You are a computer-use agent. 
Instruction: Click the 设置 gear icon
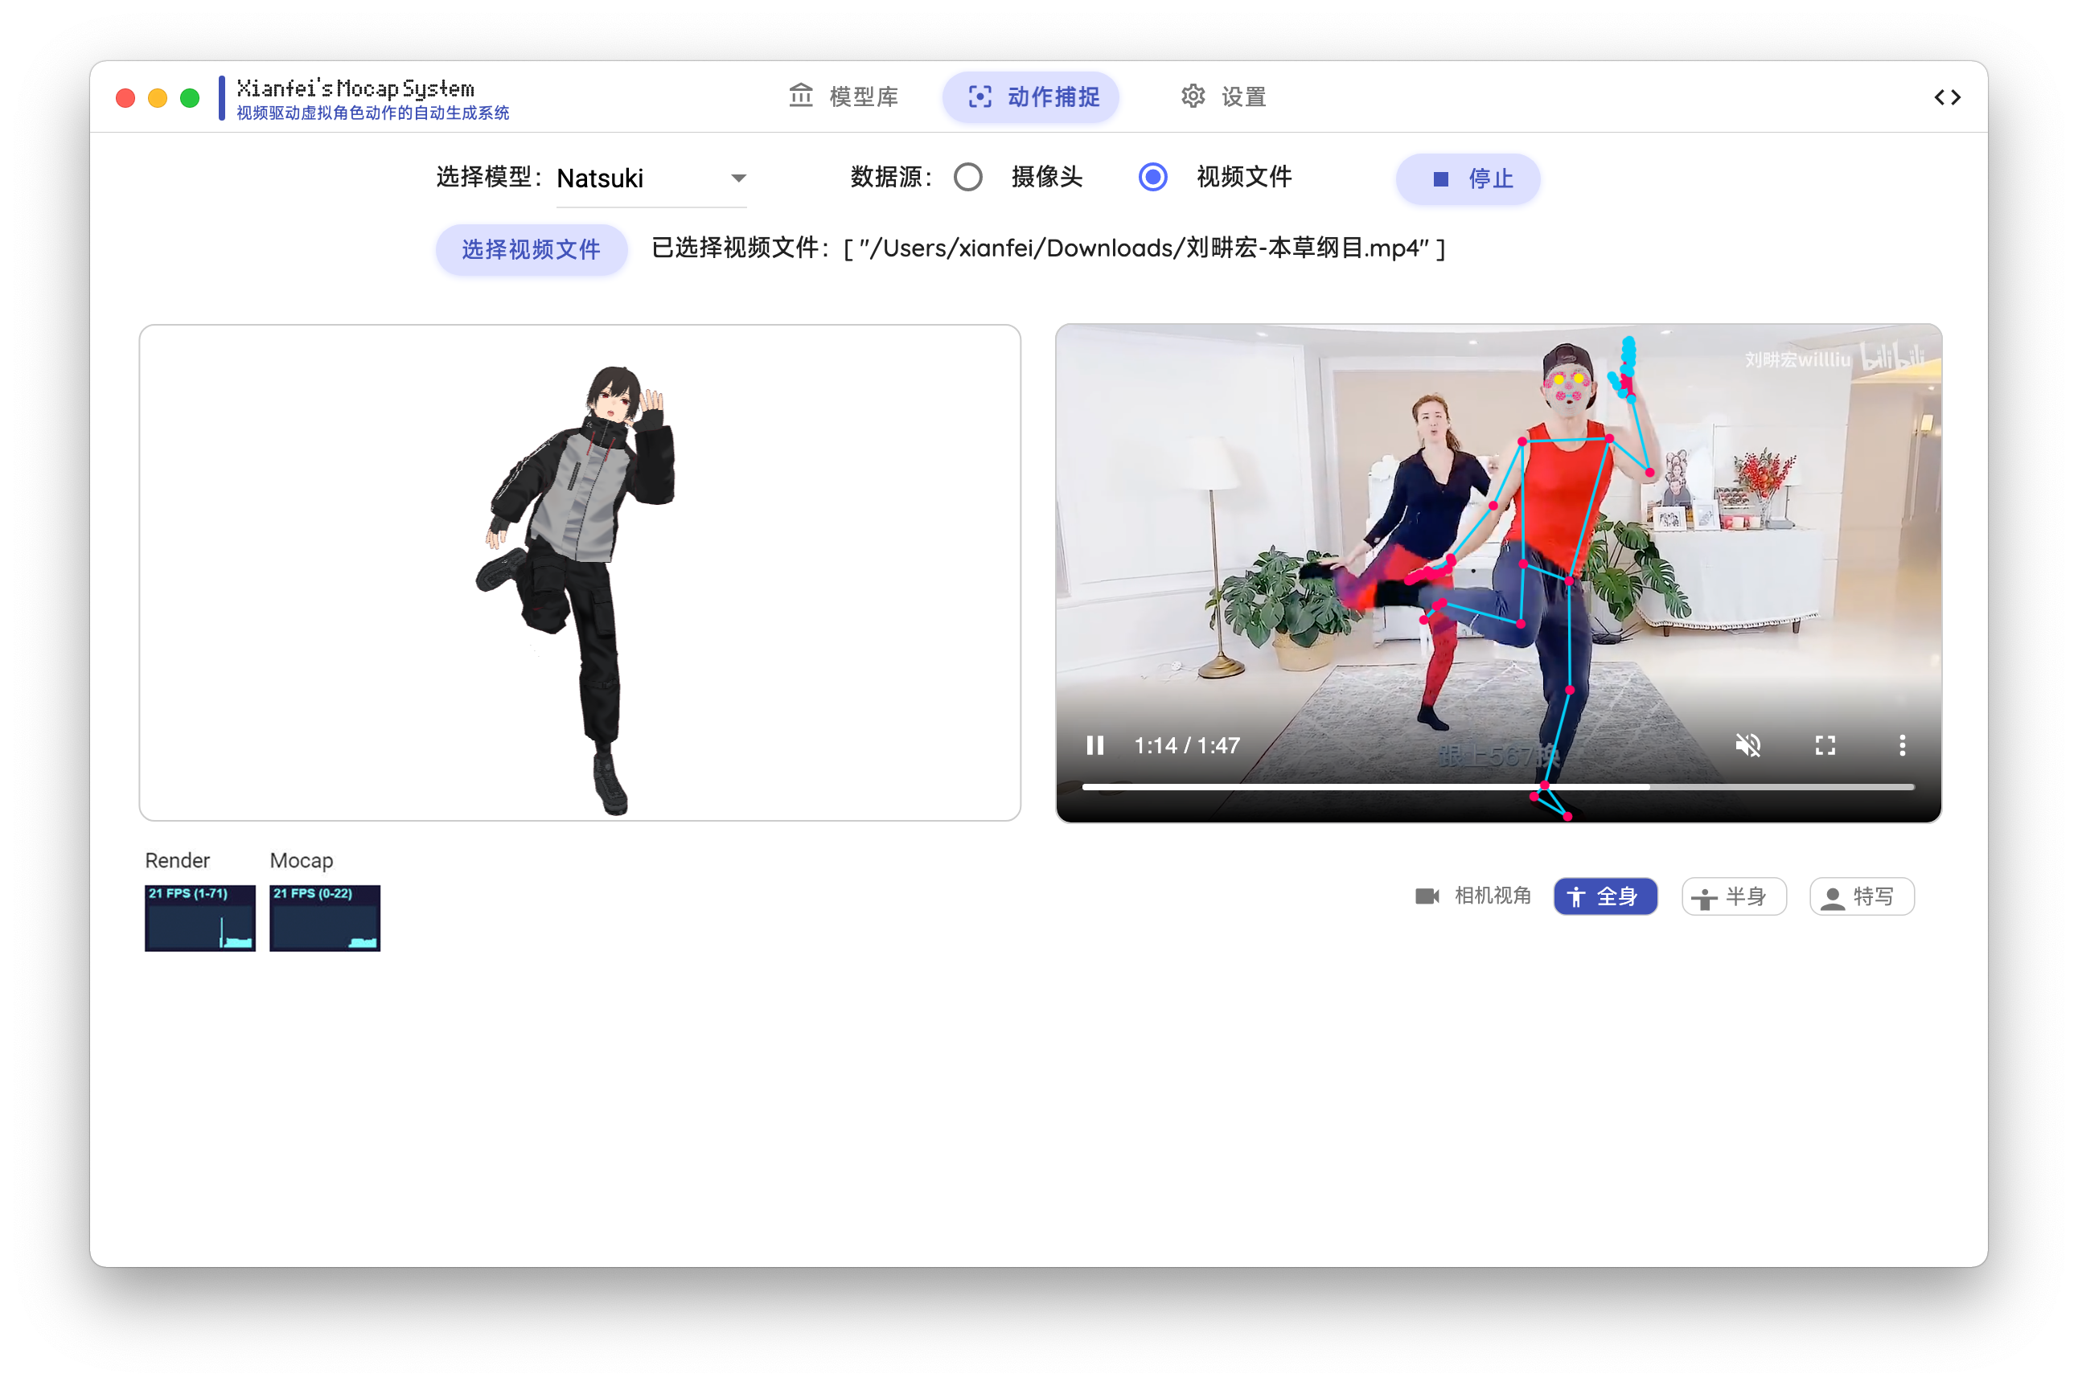pos(1193,96)
